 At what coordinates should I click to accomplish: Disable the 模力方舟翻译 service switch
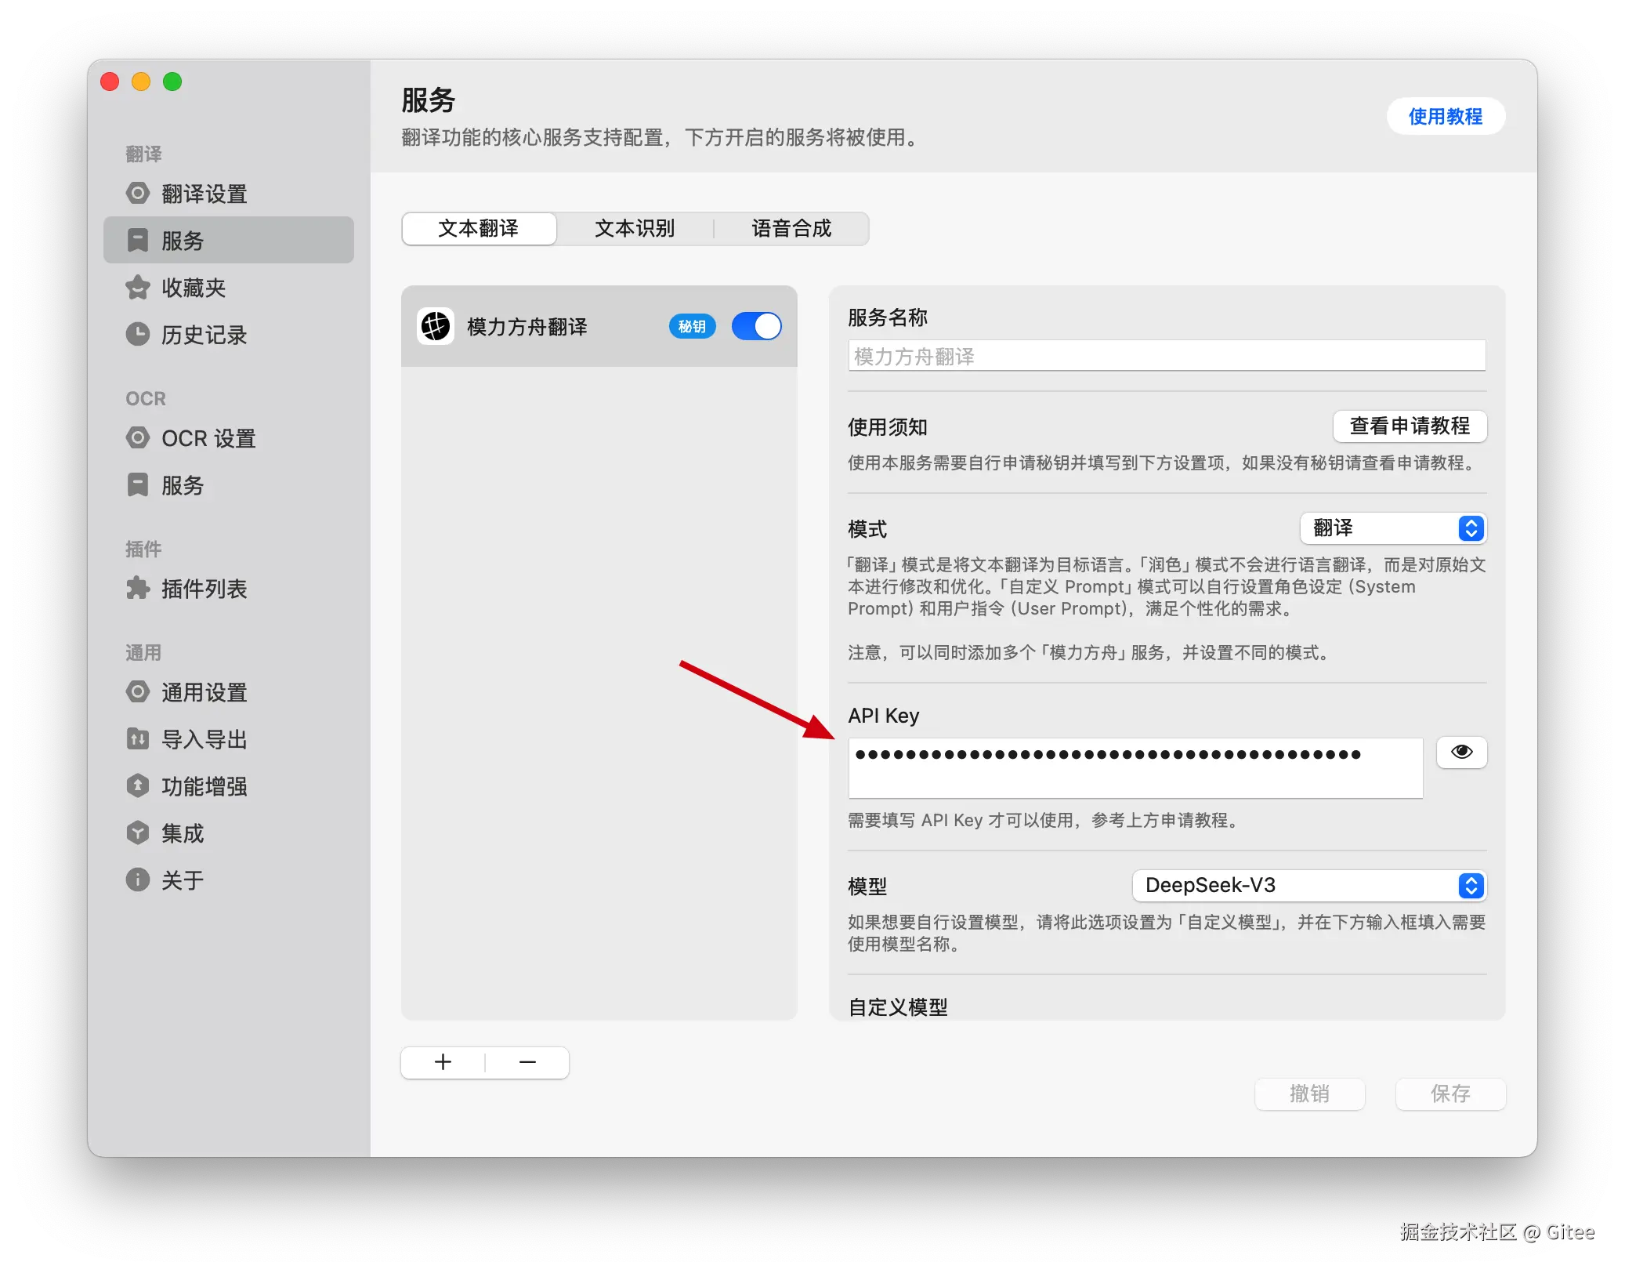756,326
